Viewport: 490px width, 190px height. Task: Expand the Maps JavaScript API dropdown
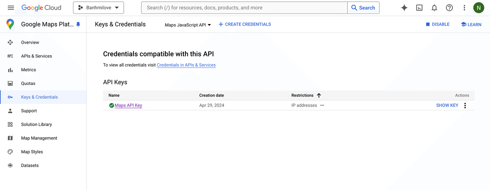pyautogui.click(x=188, y=25)
